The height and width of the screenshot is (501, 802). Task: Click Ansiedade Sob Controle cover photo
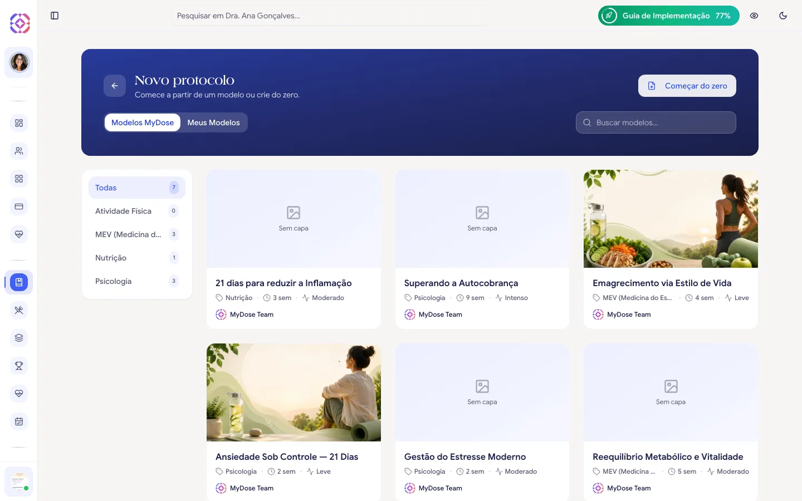tap(294, 392)
